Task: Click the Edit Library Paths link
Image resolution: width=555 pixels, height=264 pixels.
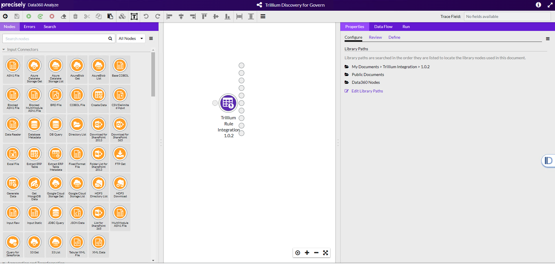Action: 367,91
